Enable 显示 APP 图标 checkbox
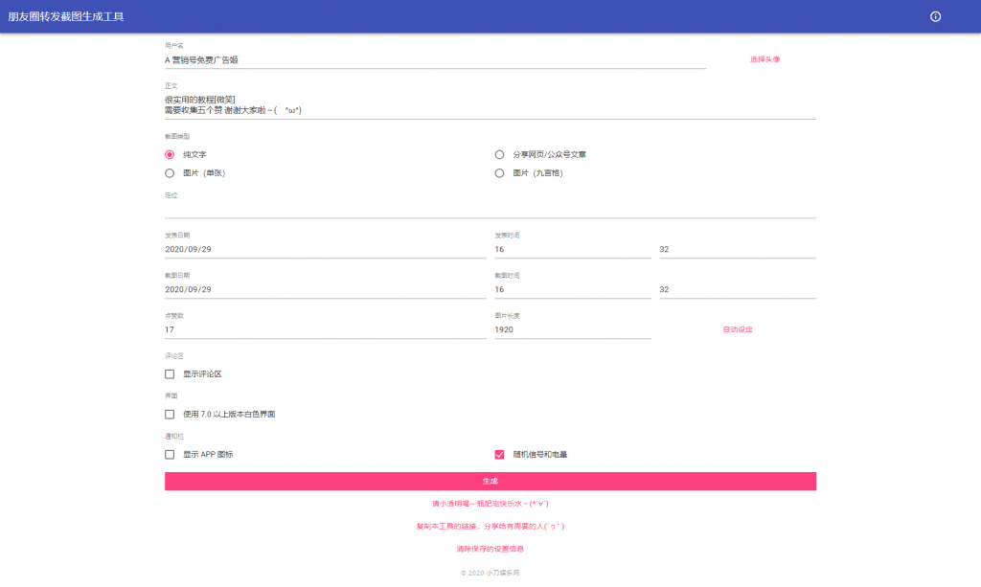 click(x=170, y=455)
